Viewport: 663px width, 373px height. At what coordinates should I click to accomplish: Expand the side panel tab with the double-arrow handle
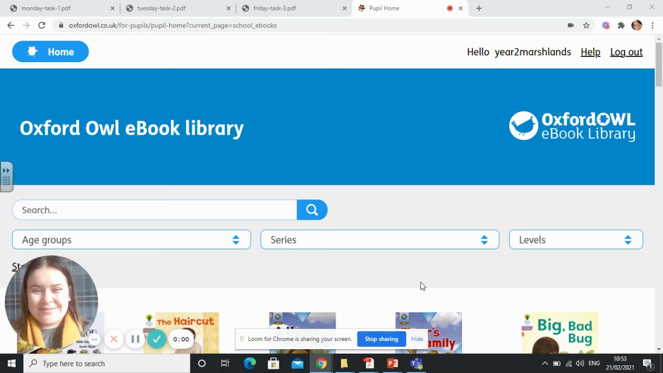pos(6,177)
